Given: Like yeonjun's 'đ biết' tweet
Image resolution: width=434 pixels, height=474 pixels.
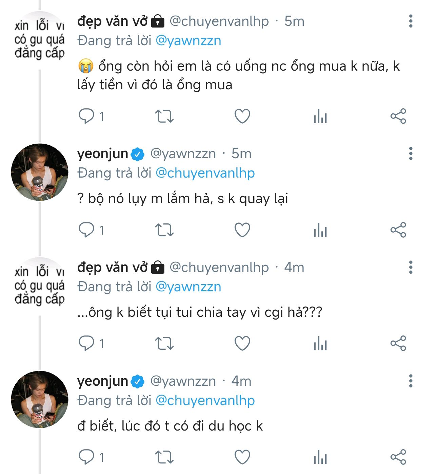Looking at the screenshot, I should [x=242, y=457].
